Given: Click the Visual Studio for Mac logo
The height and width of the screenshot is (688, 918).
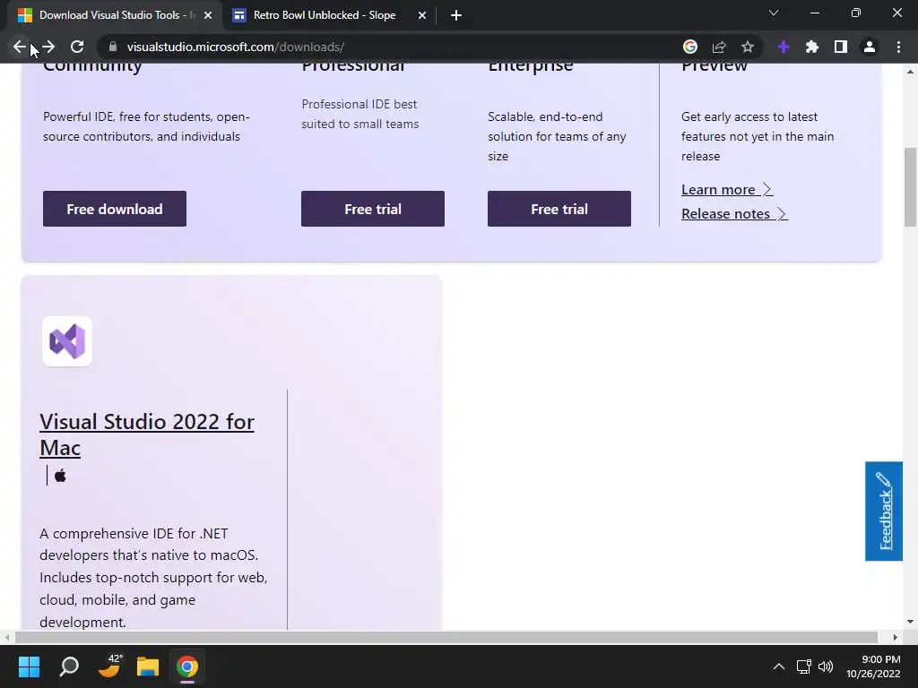Looking at the screenshot, I should coord(67,341).
